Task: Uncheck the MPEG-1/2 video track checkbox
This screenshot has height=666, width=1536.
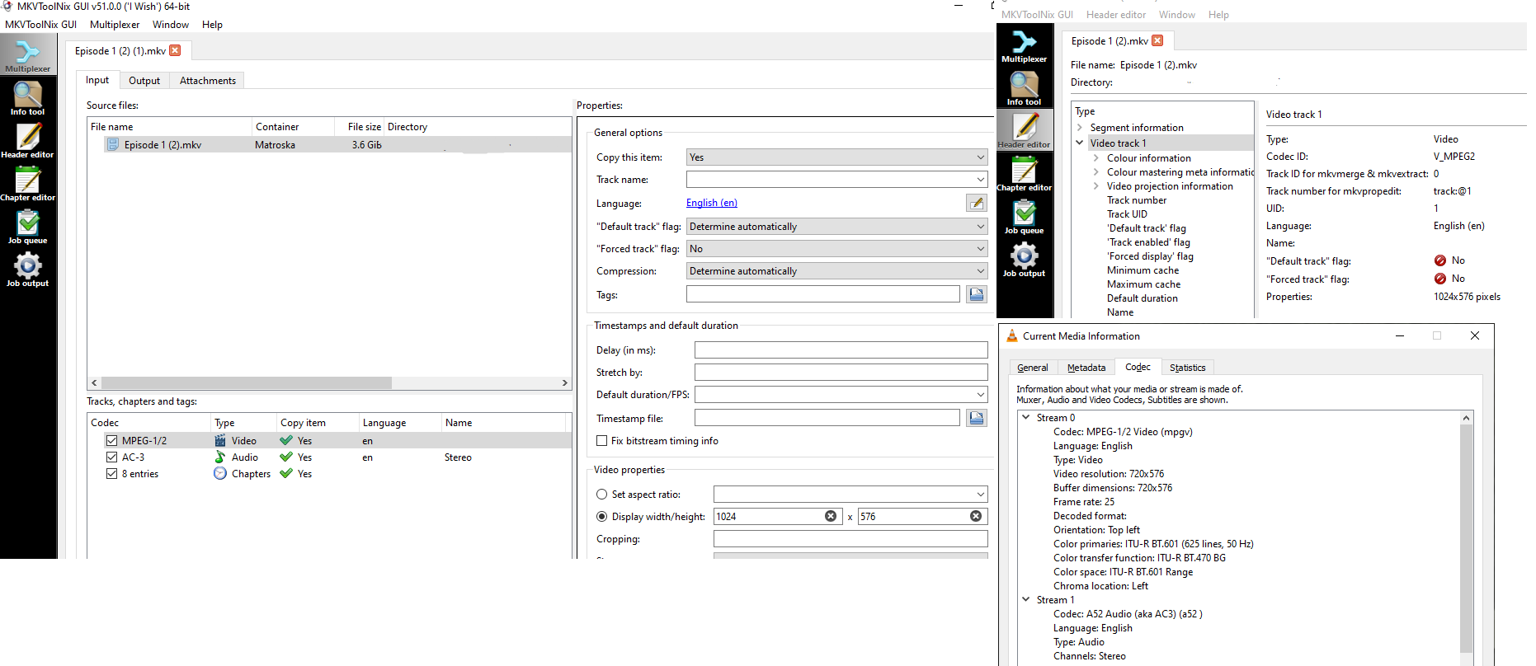Action: tap(111, 440)
